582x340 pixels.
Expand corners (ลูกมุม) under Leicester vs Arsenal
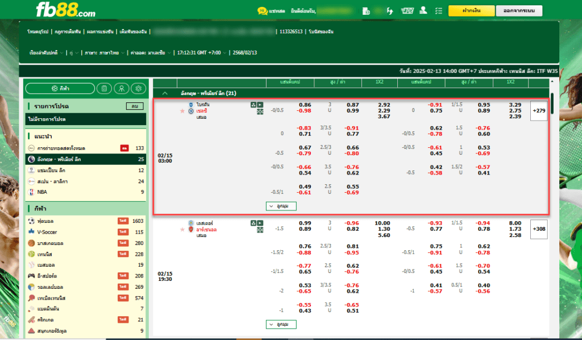point(281,325)
